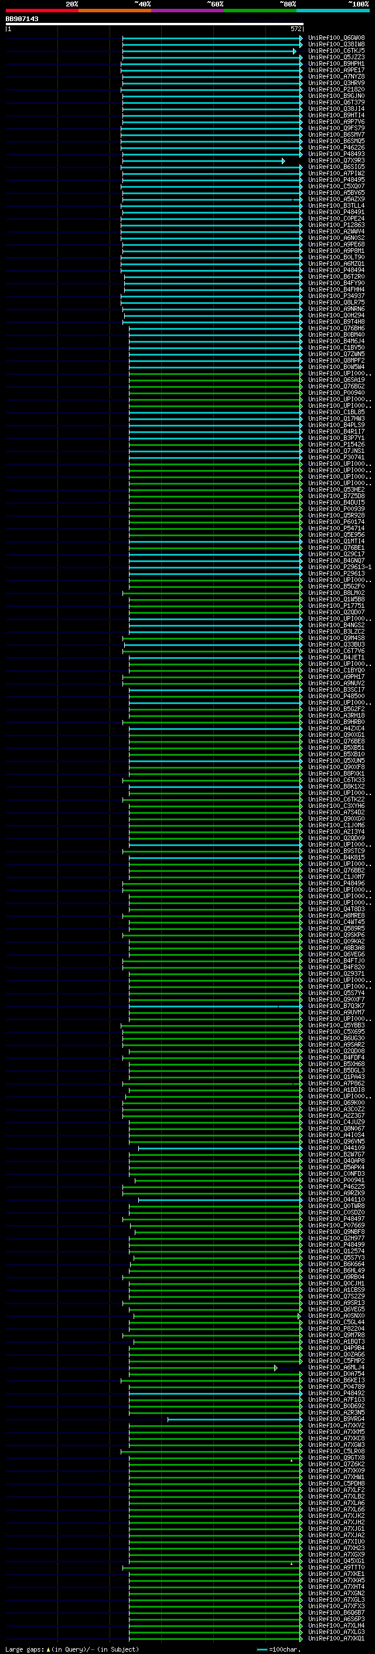
Task: Select the UniRef100_P48499 hit
Action: [336, 1245]
